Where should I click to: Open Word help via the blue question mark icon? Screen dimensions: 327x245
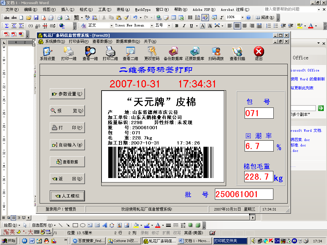[x=248, y=18]
